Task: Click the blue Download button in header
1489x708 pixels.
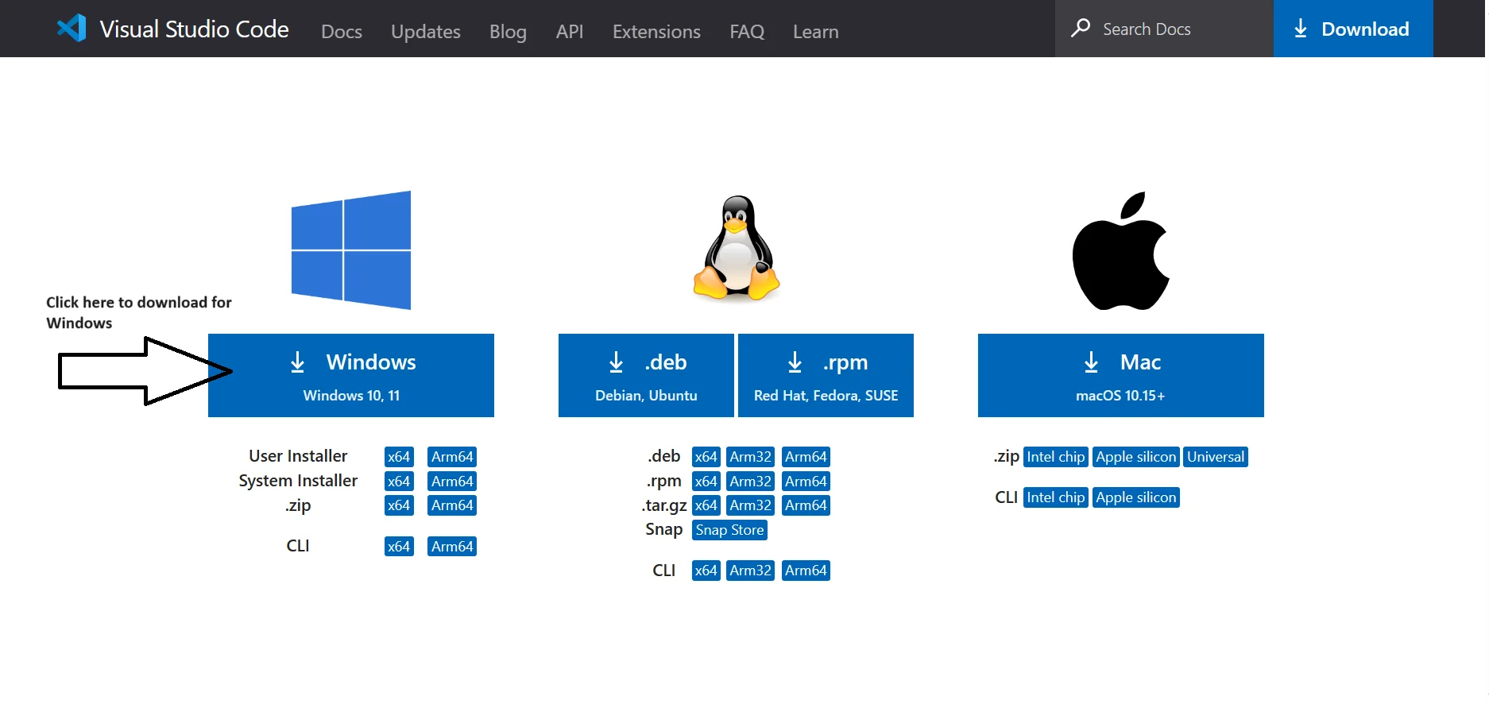Action: 1352,29
